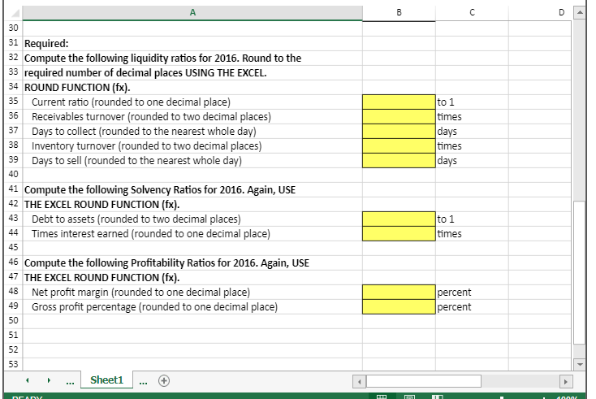This screenshot has width=596, height=399.
Task: Click horizontal scrollbar right arrow
Action: [x=566, y=381]
